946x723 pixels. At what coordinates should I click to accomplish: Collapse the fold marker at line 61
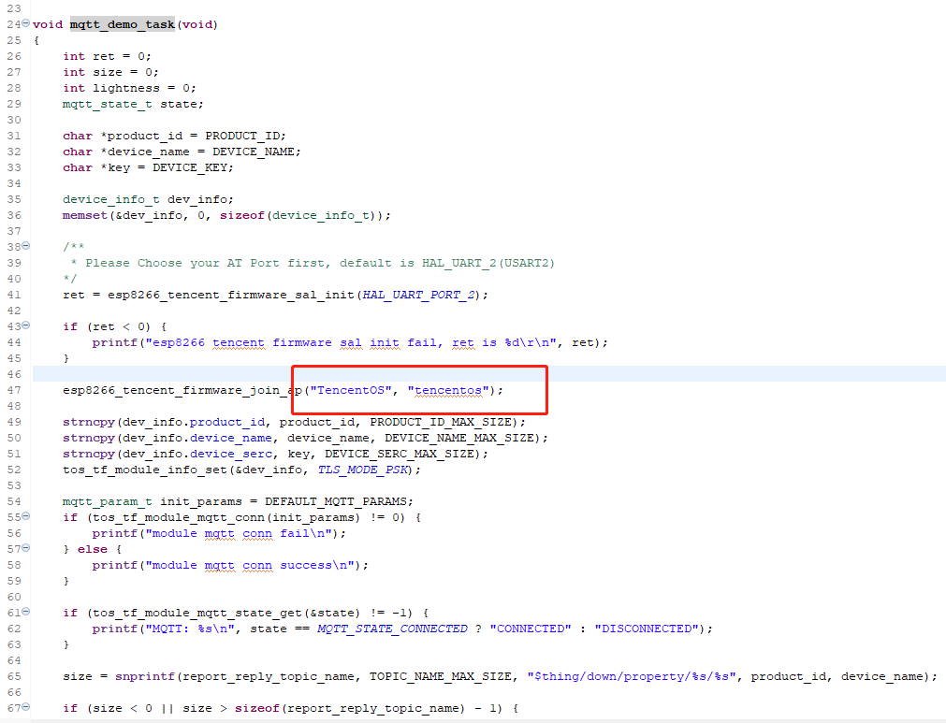coord(26,612)
